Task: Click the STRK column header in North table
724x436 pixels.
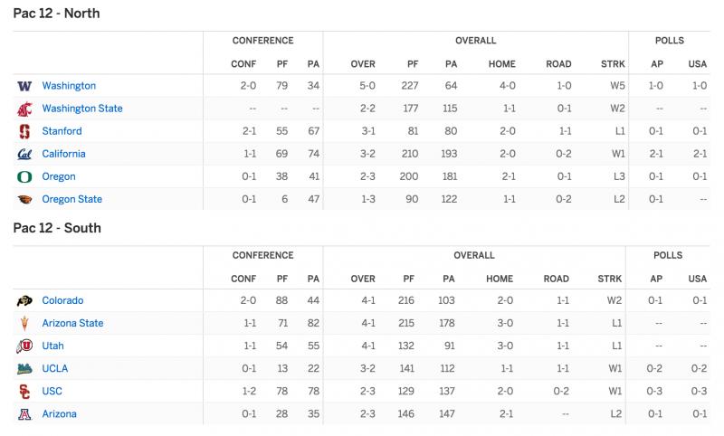Action: pos(613,64)
